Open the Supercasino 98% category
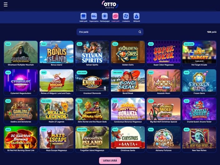220x165 pixels. pyautogui.click(x=94, y=16)
